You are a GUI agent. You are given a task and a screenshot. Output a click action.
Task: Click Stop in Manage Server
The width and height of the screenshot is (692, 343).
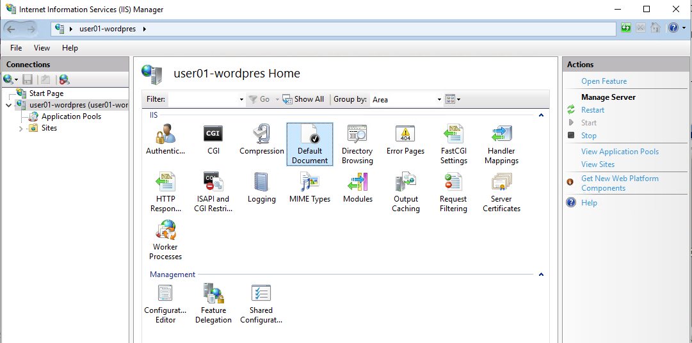coord(589,136)
